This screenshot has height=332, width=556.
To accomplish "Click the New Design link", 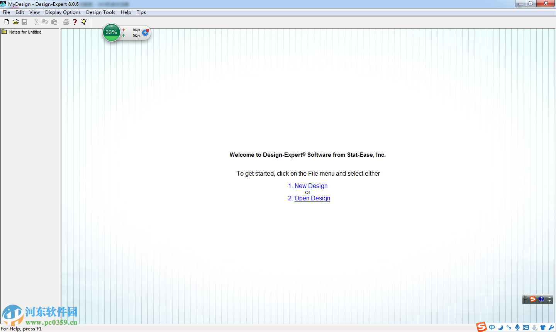I will (311, 186).
